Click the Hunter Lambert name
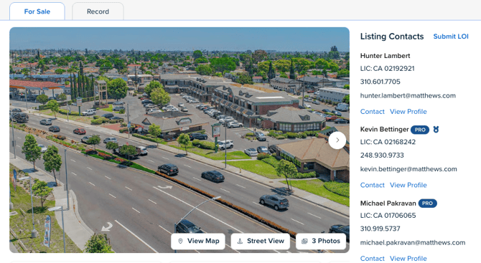 (385, 56)
